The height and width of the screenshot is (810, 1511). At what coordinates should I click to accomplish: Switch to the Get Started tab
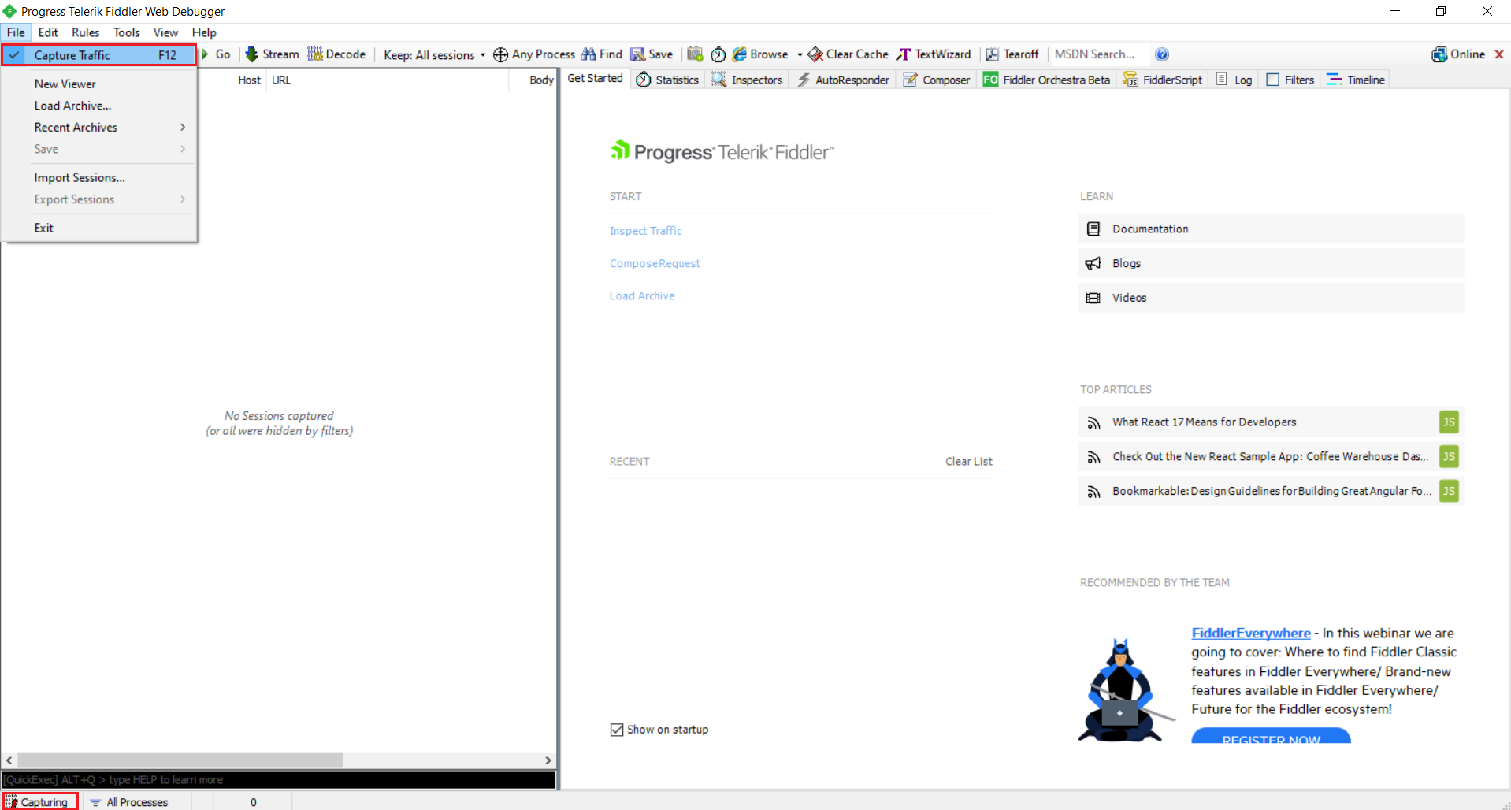click(x=595, y=79)
